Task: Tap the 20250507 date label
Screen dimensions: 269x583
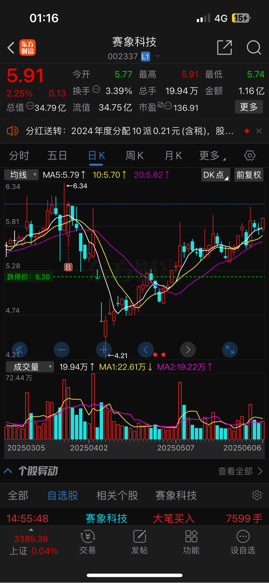Action: point(176,448)
